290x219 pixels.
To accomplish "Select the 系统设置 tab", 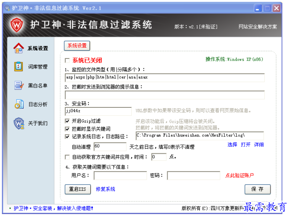I will pos(77,46).
